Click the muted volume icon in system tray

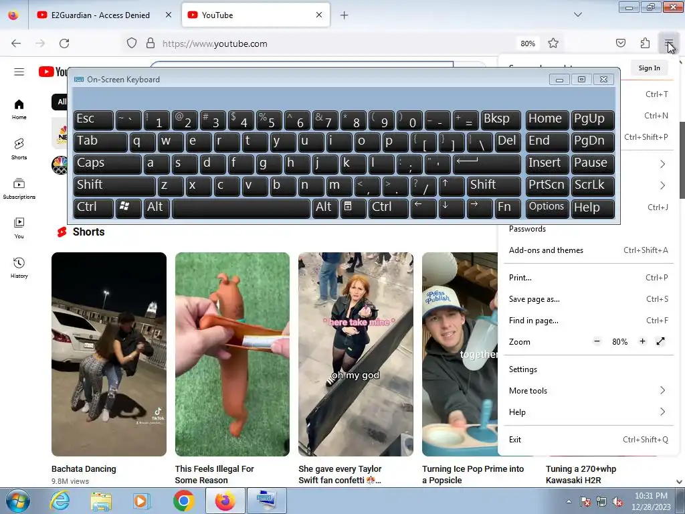tap(617, 502)
